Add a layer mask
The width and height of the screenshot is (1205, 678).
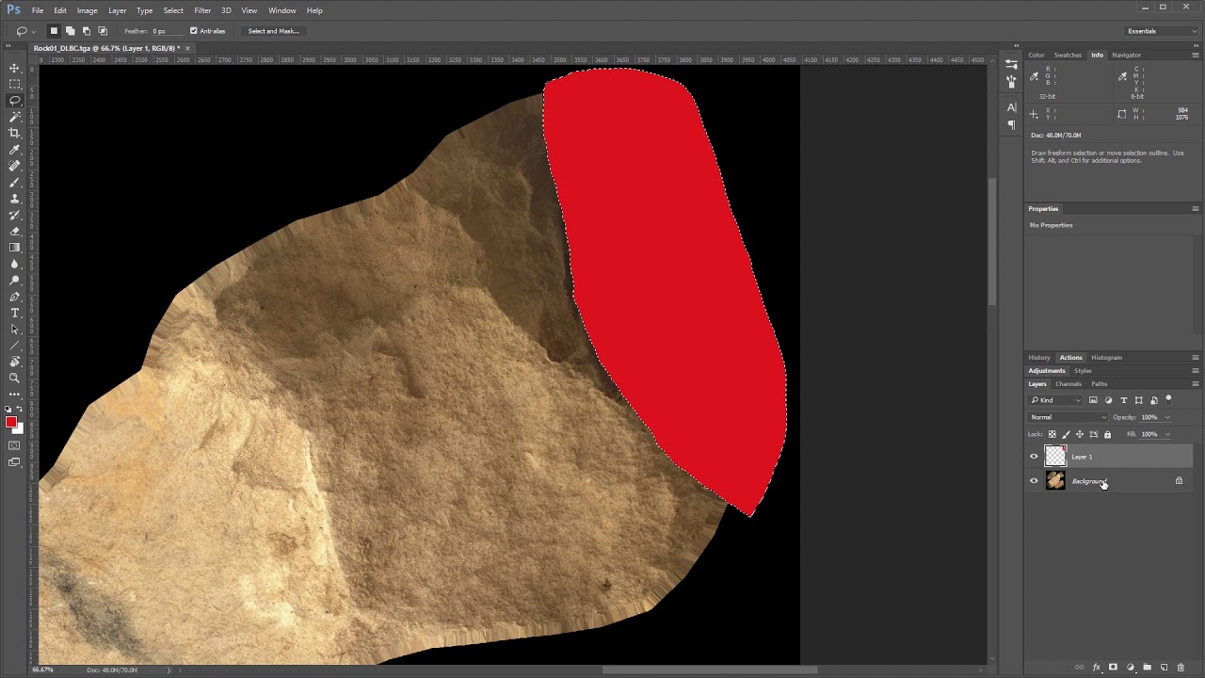1113,668
